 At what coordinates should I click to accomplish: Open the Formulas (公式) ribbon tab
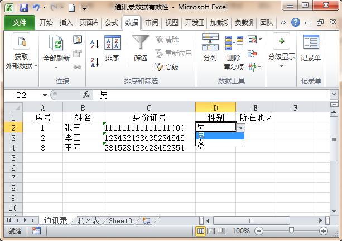point(112,23)
